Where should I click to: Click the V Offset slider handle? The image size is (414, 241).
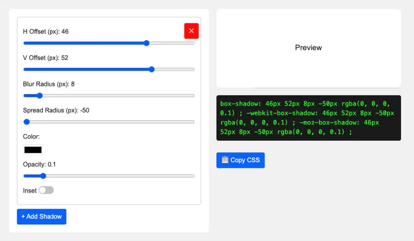pyautogui.click(x=152, y=69)
